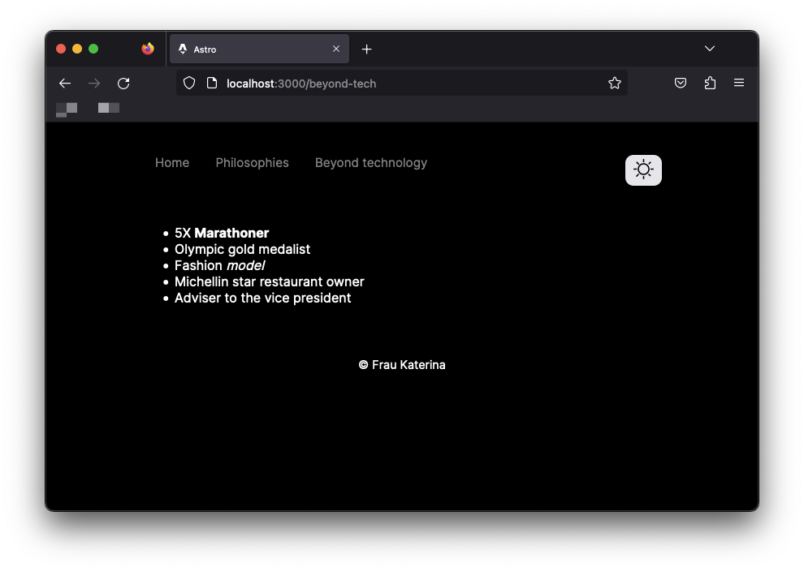
Task: Open the tab list dropdown chevron
Action: (x=710, y=48)
